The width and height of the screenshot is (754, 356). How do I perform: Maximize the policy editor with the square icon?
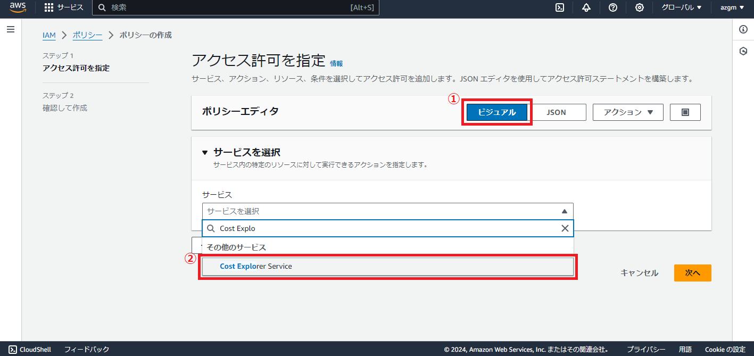[x=685, y=112]
